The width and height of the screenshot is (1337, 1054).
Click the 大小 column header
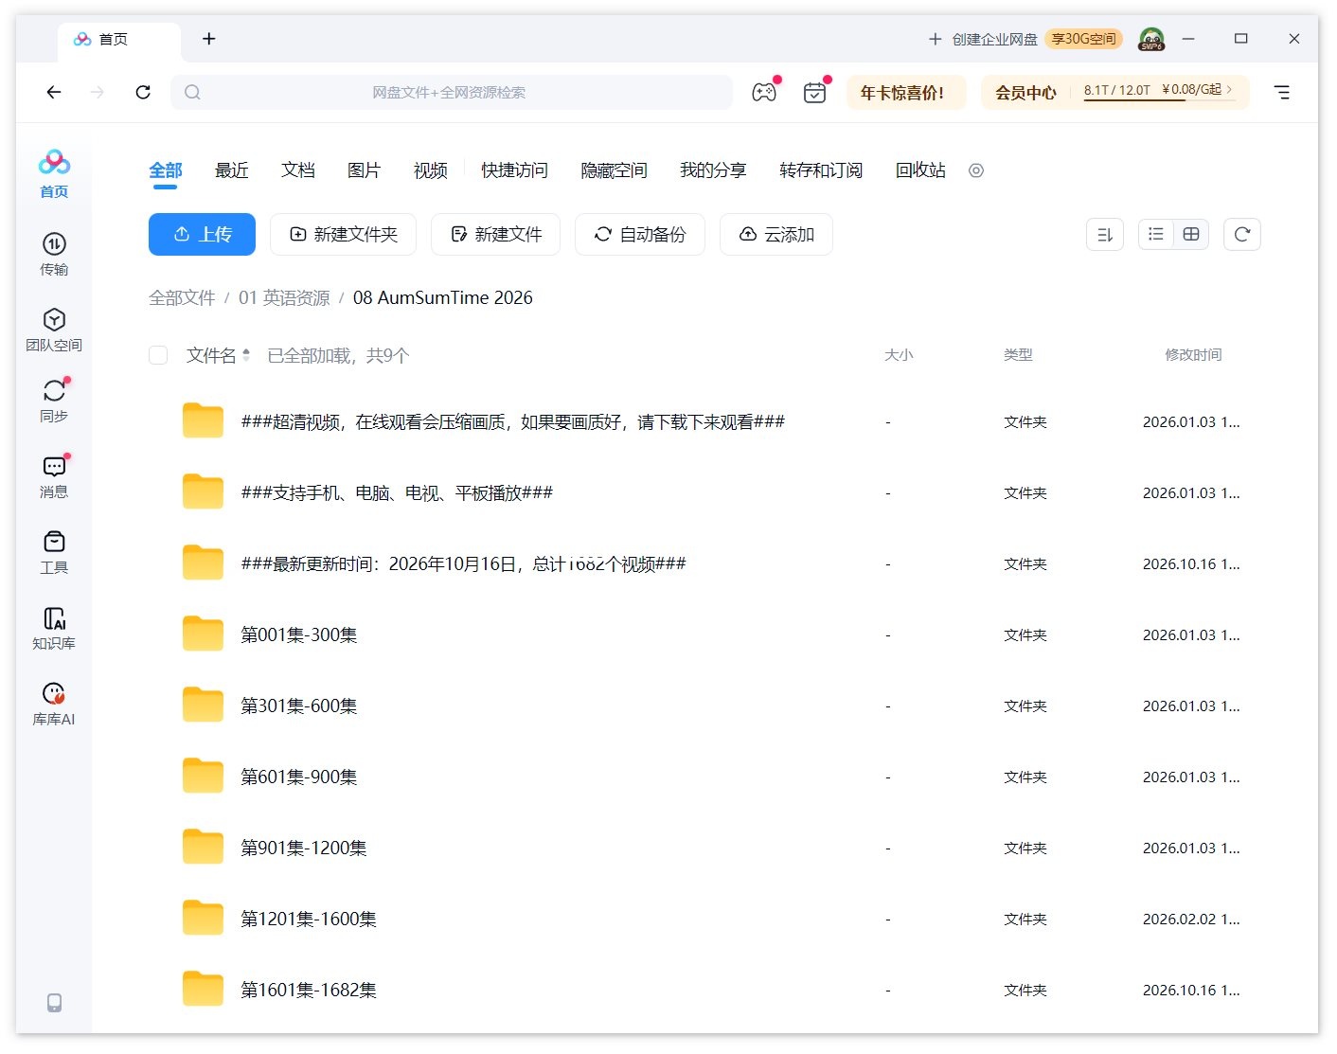(899, 354)
